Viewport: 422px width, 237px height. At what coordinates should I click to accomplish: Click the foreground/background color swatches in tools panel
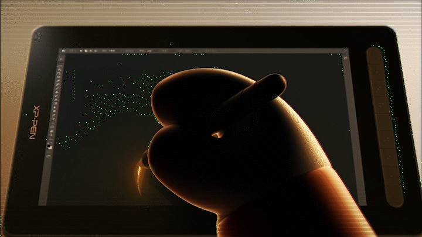(49, 146)
